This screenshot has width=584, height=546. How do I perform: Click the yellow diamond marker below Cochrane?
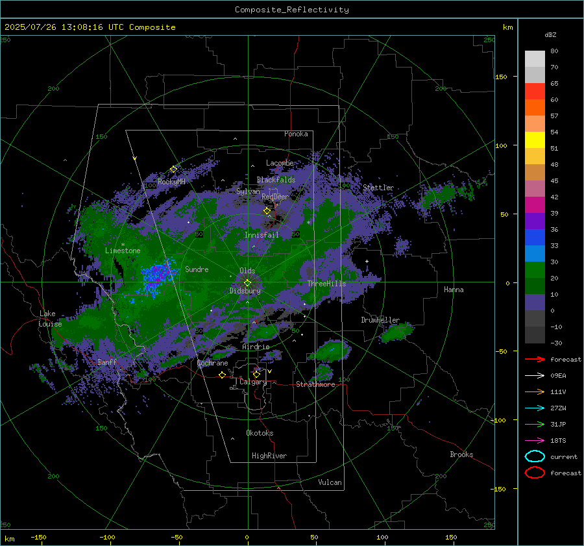pyautogui.click(x=222, y=375)
